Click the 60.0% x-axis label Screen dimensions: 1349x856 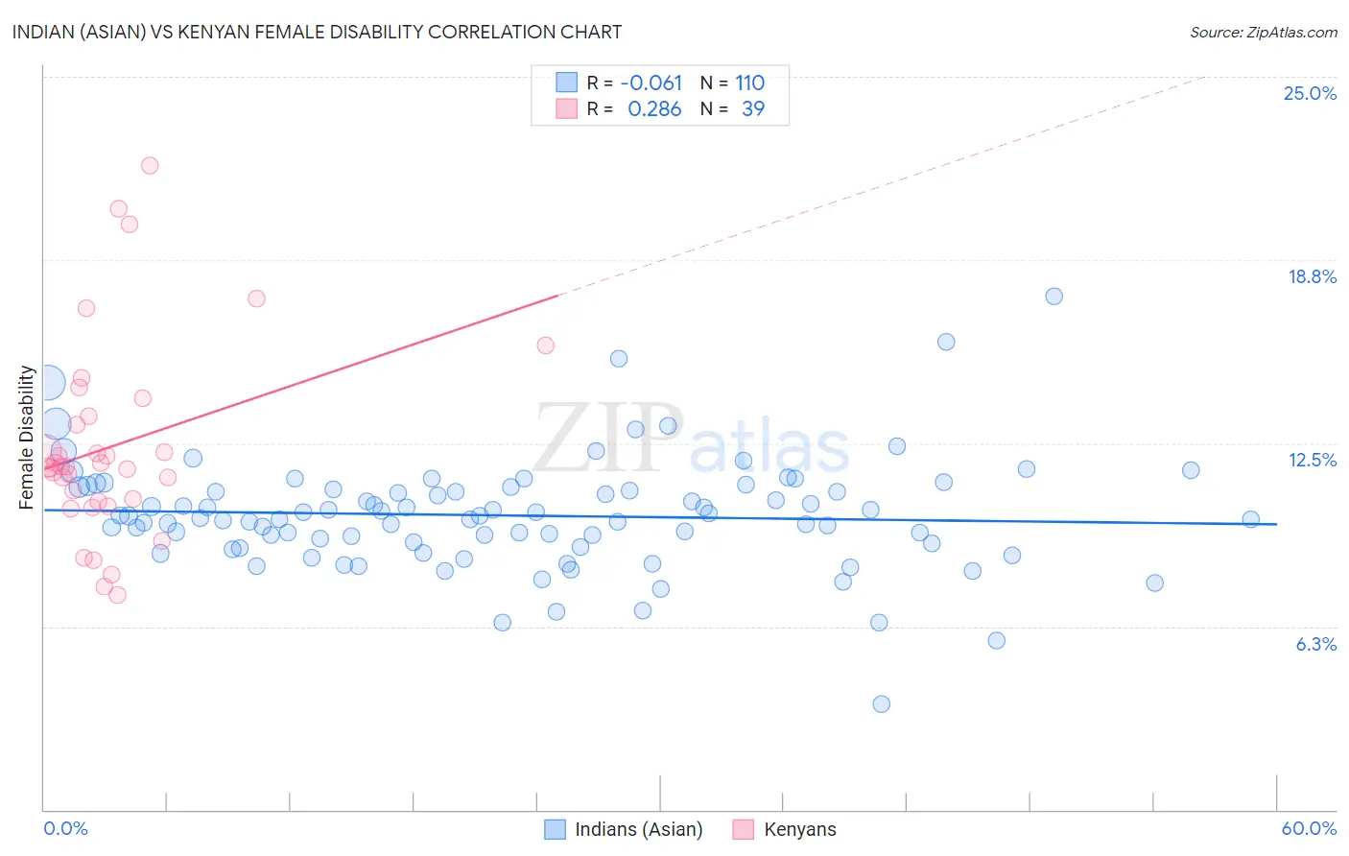pyautogui.click(x=1309, y=828)
